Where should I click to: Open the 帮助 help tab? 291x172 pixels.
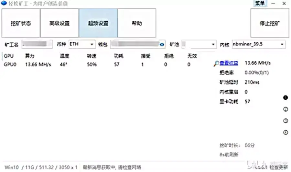[x=137, y=23]
